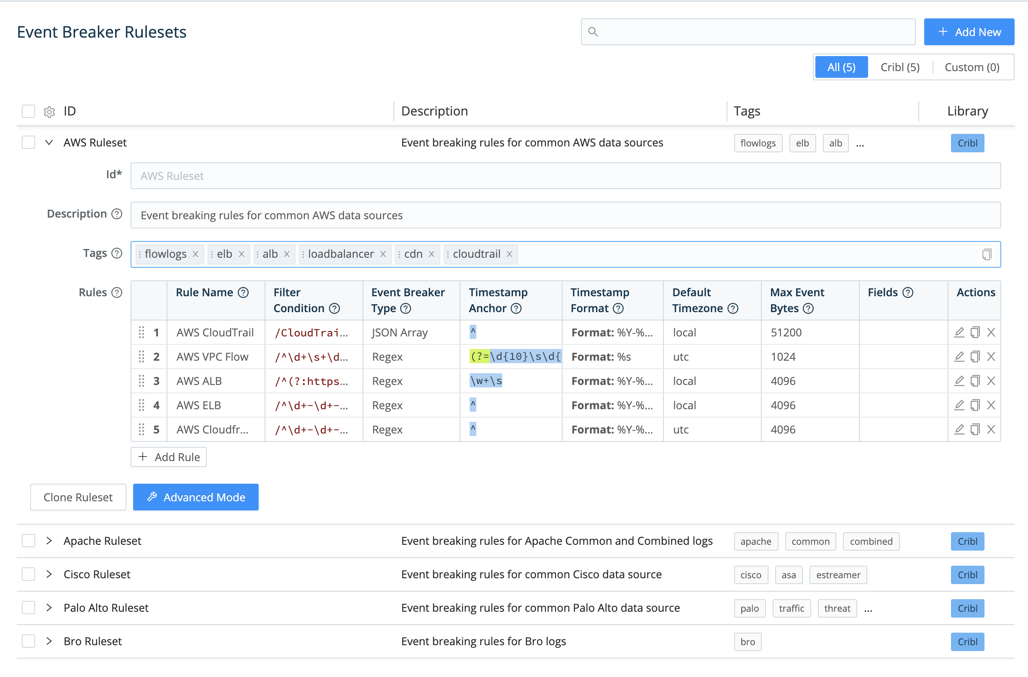
Task: Delete the AWS CloudTrail rule
Action: [x=991, y=333]
